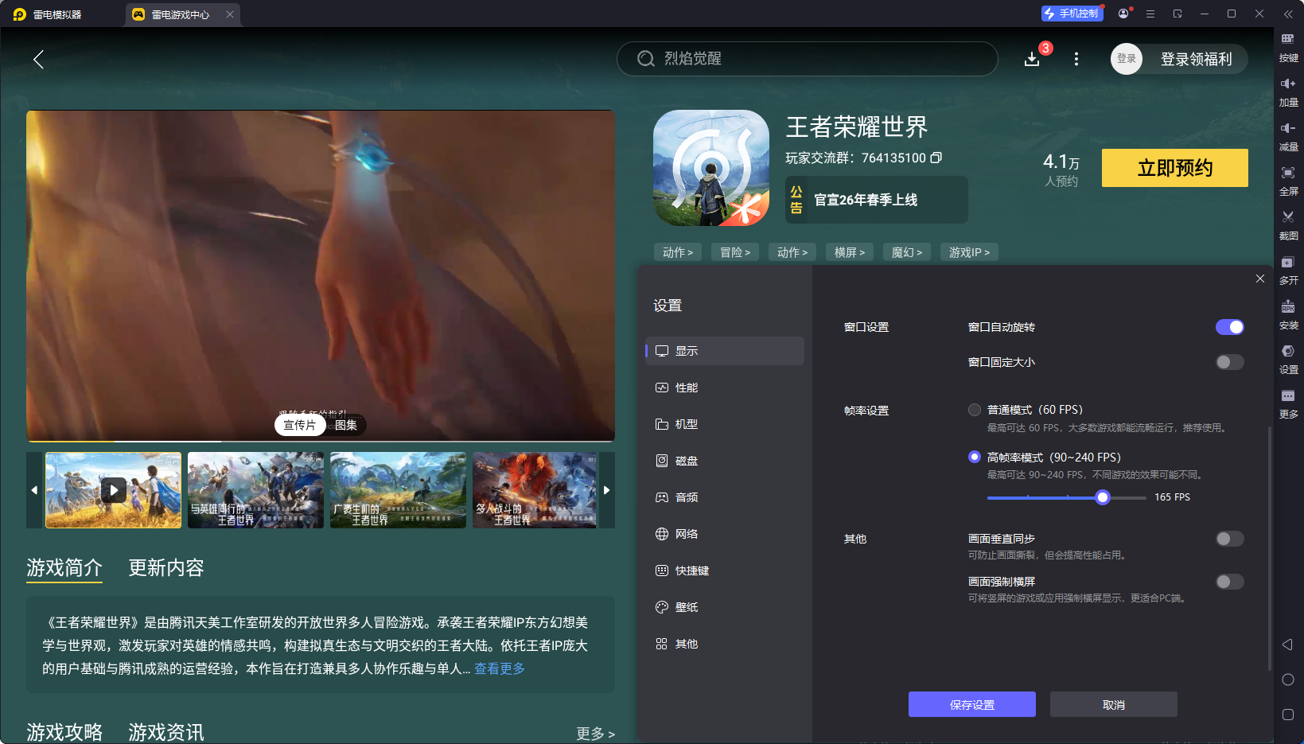
Task: Expand the 游戏IP tag
Action: click(969, 251)
